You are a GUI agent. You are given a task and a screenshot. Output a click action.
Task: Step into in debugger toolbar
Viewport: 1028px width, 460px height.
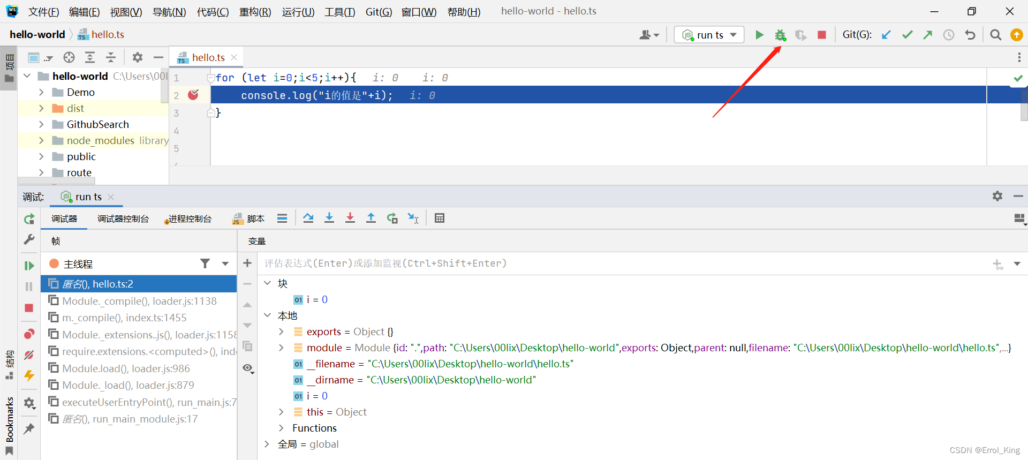(329, 218)
